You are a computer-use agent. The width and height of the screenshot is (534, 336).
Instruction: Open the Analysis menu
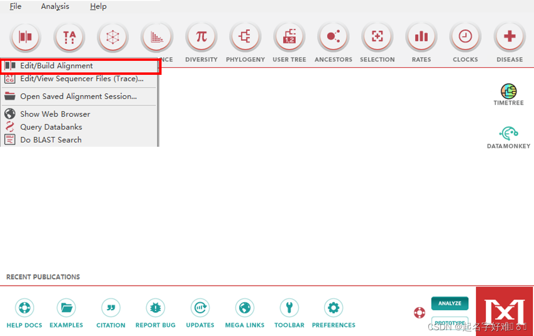[55, 6]
